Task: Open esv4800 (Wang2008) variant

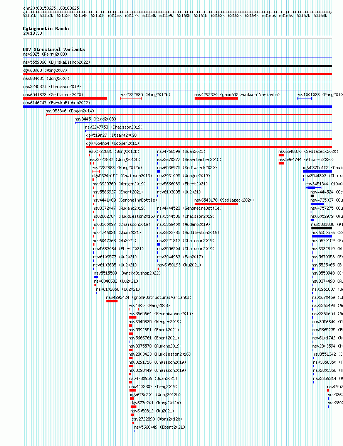Action: click(x=150, y=305)
